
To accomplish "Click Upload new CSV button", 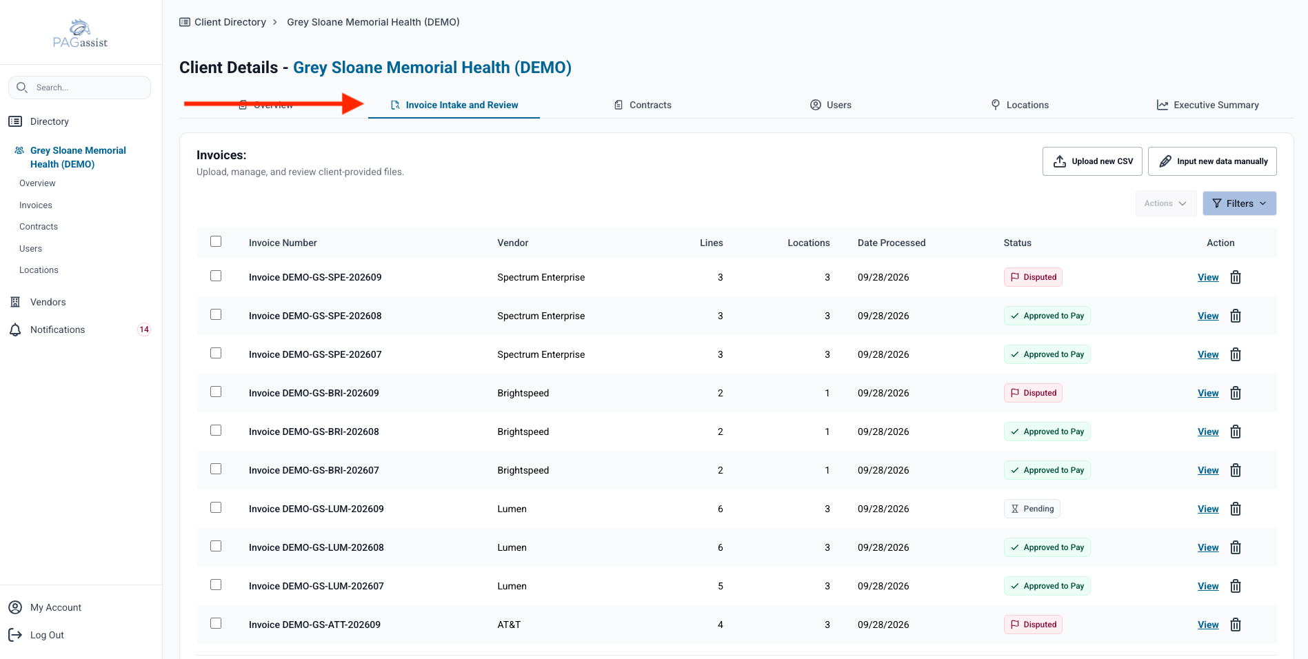I will click(x=1092, y=161).
